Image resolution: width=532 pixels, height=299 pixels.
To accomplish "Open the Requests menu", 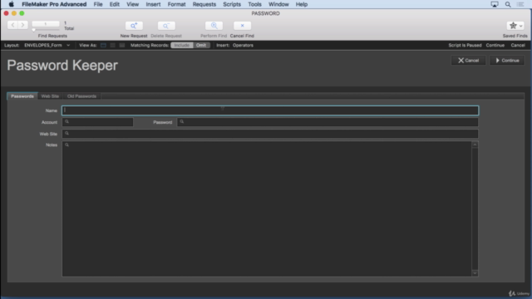I will (204, 4).
